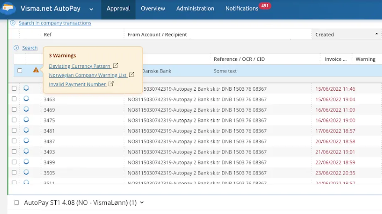Open the Overview tab
Viewport: 382px width, 214px height.
click(153, 9)
